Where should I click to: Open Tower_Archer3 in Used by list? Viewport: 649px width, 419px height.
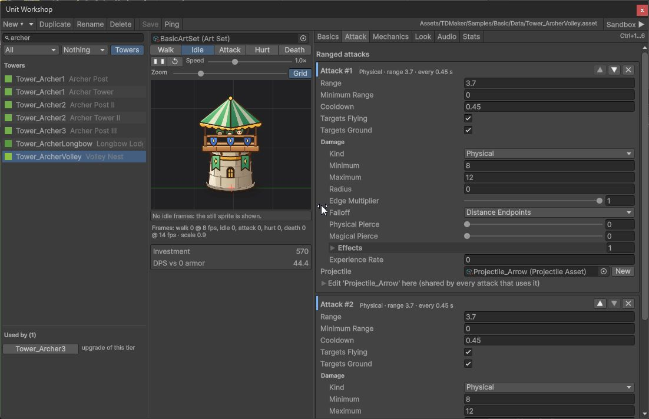click(x=41, y=349)
